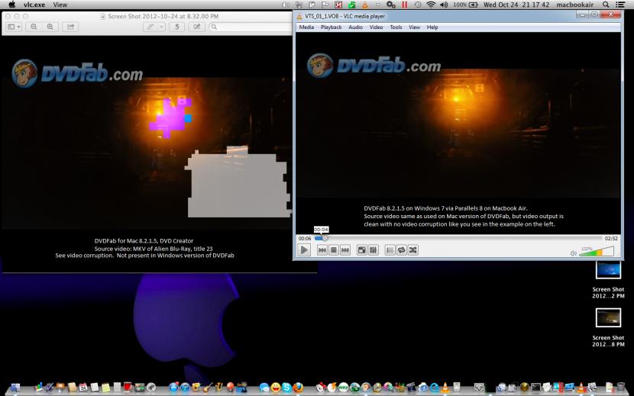Zoom in with Preview magnifier plus
The height and width of the screenshot is (396, 634).
pyautogui.click(x=50, y=27)
